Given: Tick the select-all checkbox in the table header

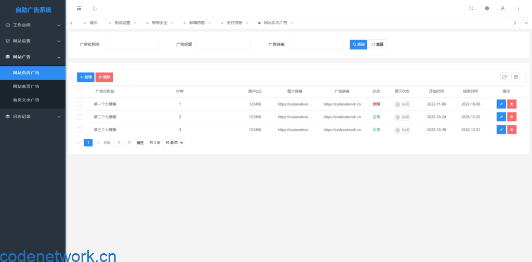Looking at the screenshot, I should coord(79,92).
